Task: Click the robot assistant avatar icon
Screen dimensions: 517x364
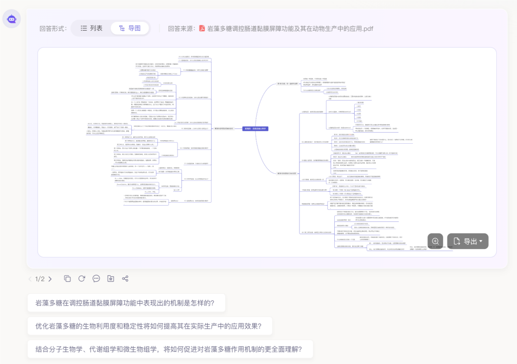Action: (12, 19)
